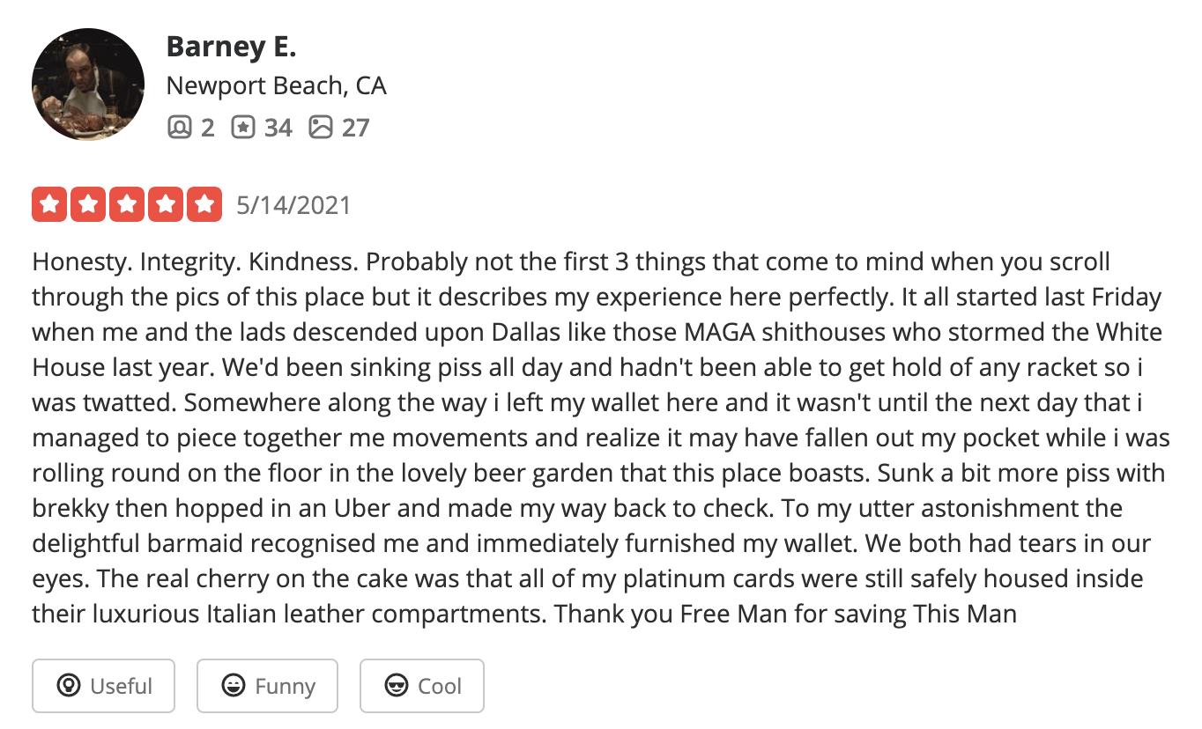Image resolution: width=1202 pixels, height=729 pixels.
Task: Vote the review as Cool
Action: tap(422, 686)
